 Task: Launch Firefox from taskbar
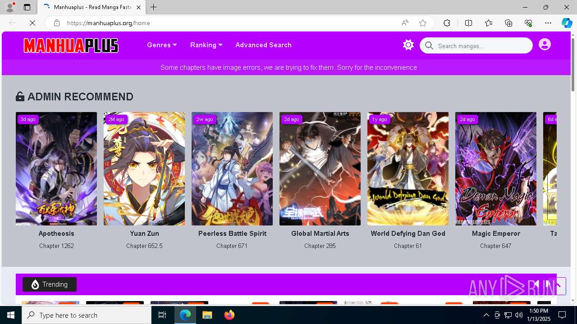229,315
